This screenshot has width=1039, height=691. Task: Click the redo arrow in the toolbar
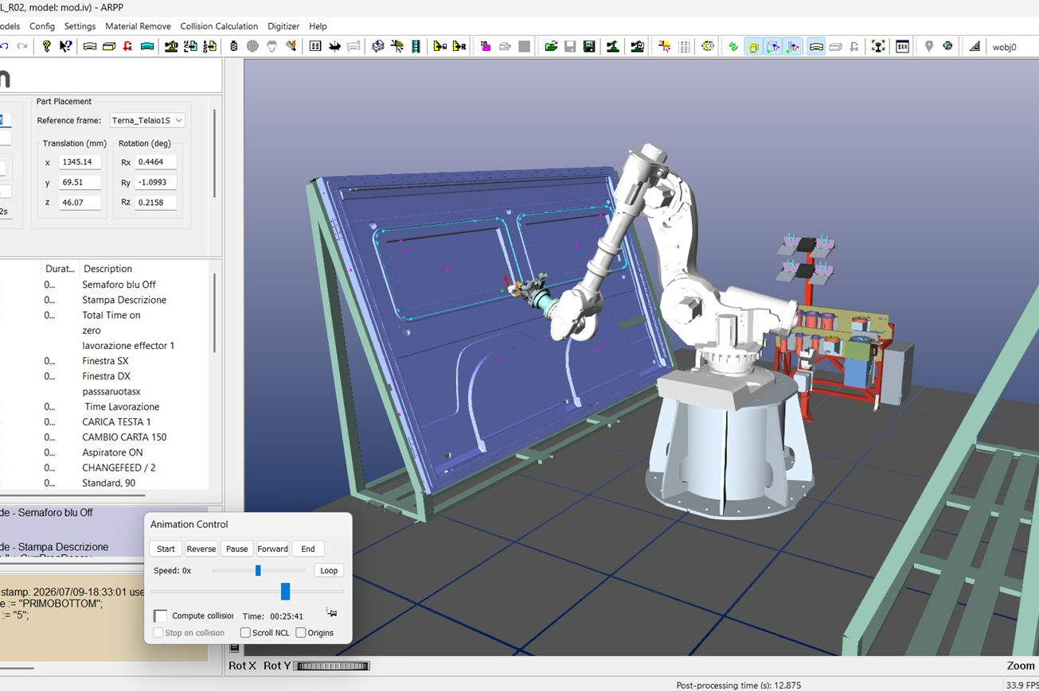(22, 47)
